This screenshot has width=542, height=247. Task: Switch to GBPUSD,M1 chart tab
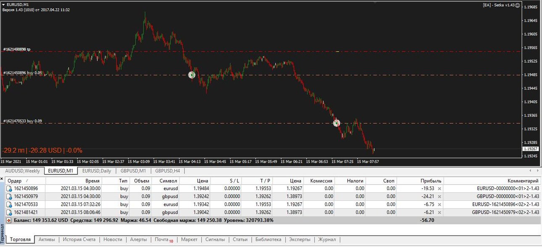tap(133, 171)
